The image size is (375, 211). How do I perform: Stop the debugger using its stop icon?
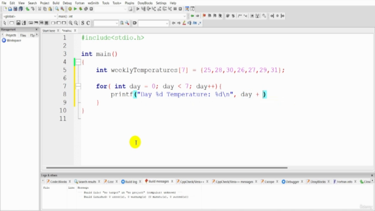pos(180,9)
